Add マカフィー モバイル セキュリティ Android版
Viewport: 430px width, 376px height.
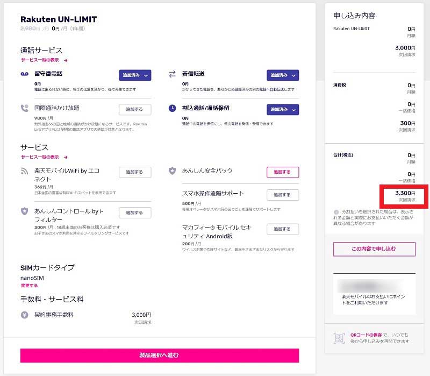[x=283, y=229]
